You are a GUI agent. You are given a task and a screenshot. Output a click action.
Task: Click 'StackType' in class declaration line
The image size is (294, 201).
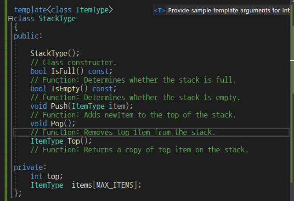coord(57,19)
